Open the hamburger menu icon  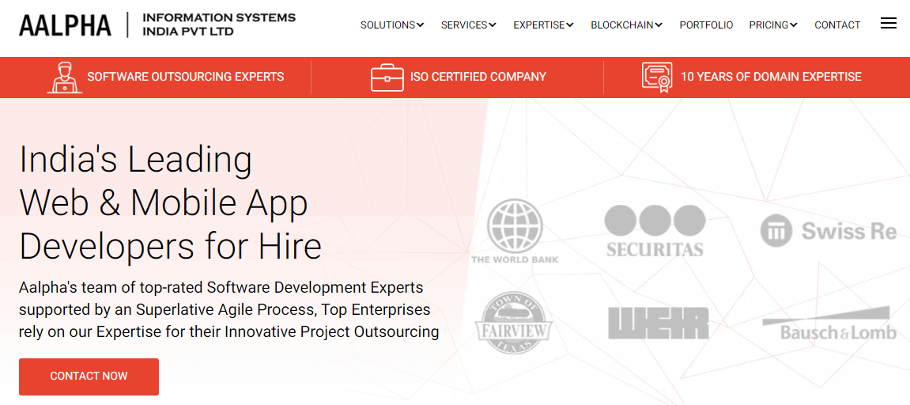coord(888,23)
